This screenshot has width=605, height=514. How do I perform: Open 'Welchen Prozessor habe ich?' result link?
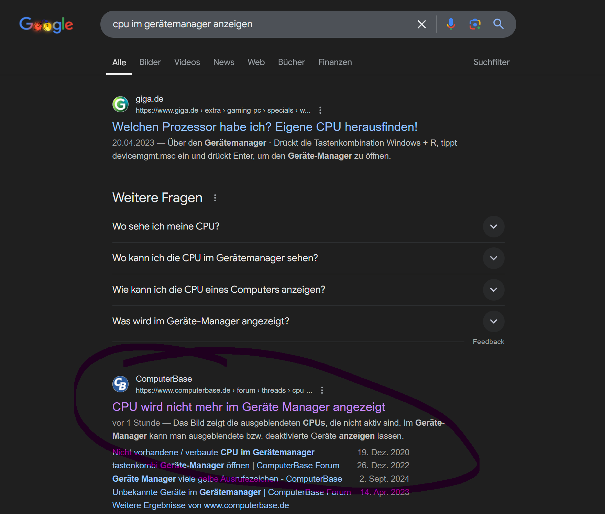[x=265, y=127]
